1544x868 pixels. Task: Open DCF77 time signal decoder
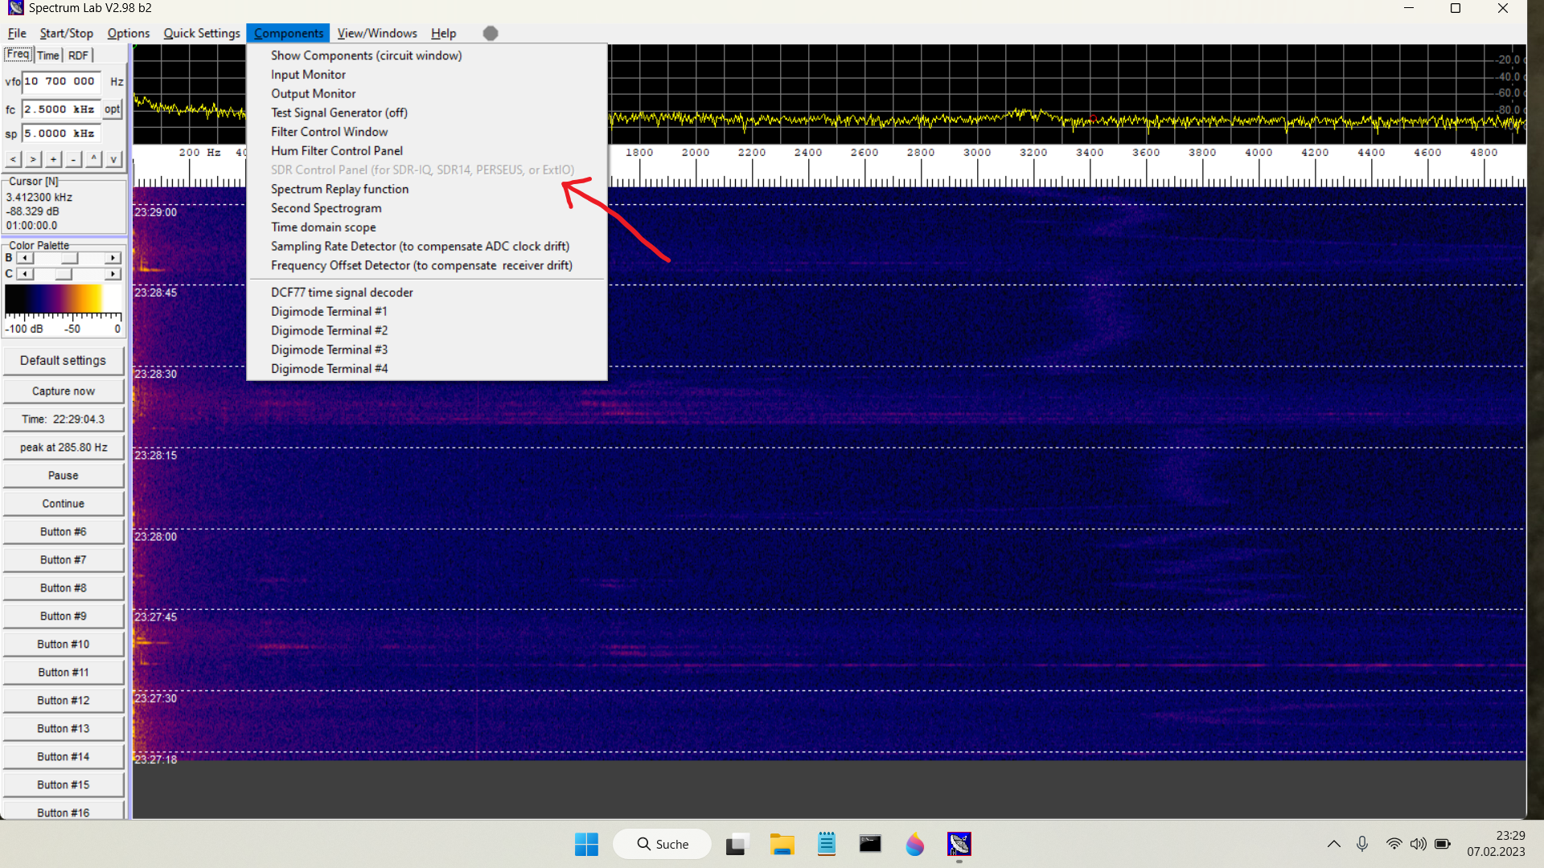pos(426,293)
